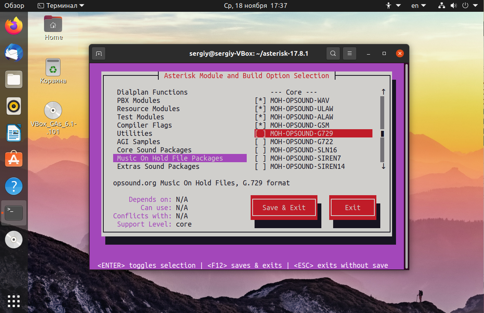The image size is (484, 313).
Task: Open the clock showing Ср, 18 ноября 17:37
Action: pyautogui.click(x=255, y=5)
